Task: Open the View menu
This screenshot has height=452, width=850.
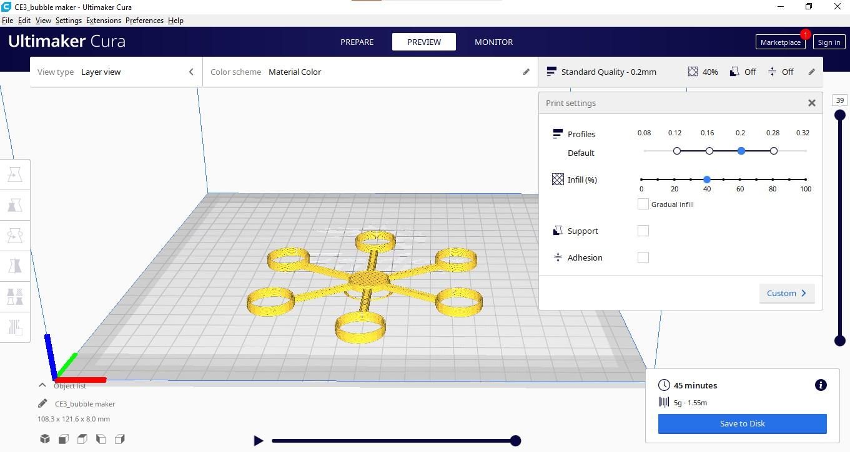Action: tap(43, 21)
